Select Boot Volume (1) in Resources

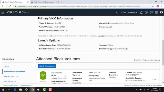[x=9, y=81]
